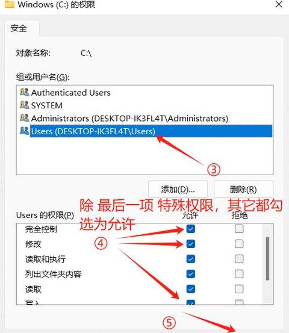The height and width of the screenshot is (333, 289).
Task: Toggle Allow checkbox for 读取和执行
Action: pyautogui.click(x=190, y=259)
